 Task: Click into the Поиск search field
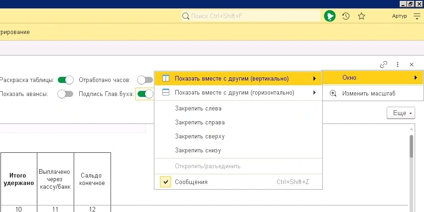tap(252, 16)
